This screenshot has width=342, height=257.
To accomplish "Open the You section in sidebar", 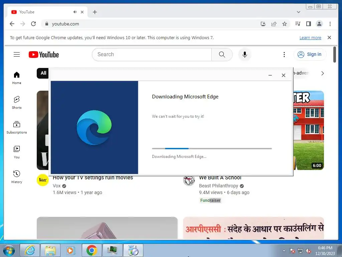I will pos(17,152).
